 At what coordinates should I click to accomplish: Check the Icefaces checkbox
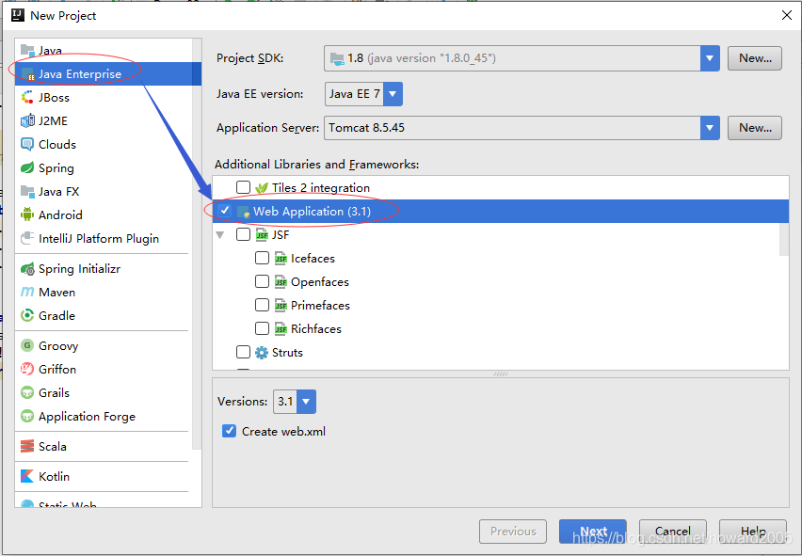[x=262, y=258]
